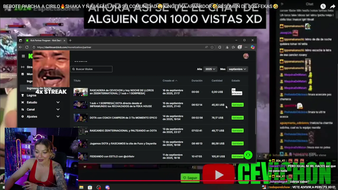Click the amount '105,91 US$'
The height and width of the screenshot is (190, 338).
(218, 156)
